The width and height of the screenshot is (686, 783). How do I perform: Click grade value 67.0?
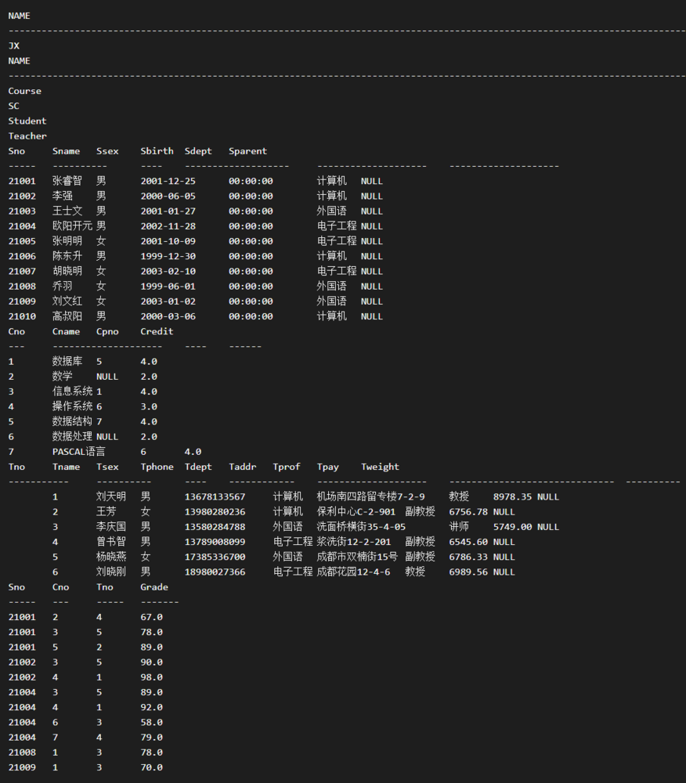coord(151,617)
